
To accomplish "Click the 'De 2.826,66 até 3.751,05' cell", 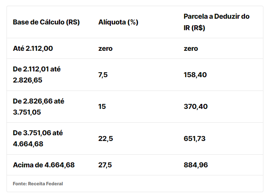I will [x=38, y=107].
